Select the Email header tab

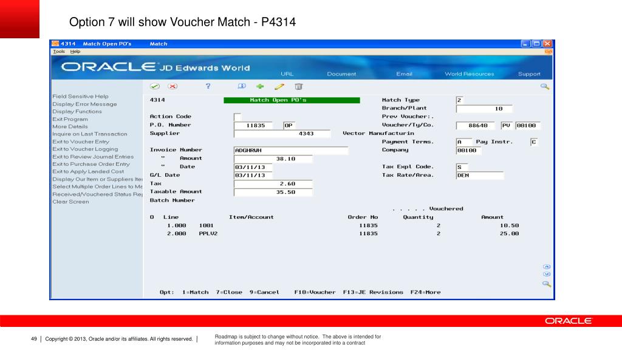(404, 74)
